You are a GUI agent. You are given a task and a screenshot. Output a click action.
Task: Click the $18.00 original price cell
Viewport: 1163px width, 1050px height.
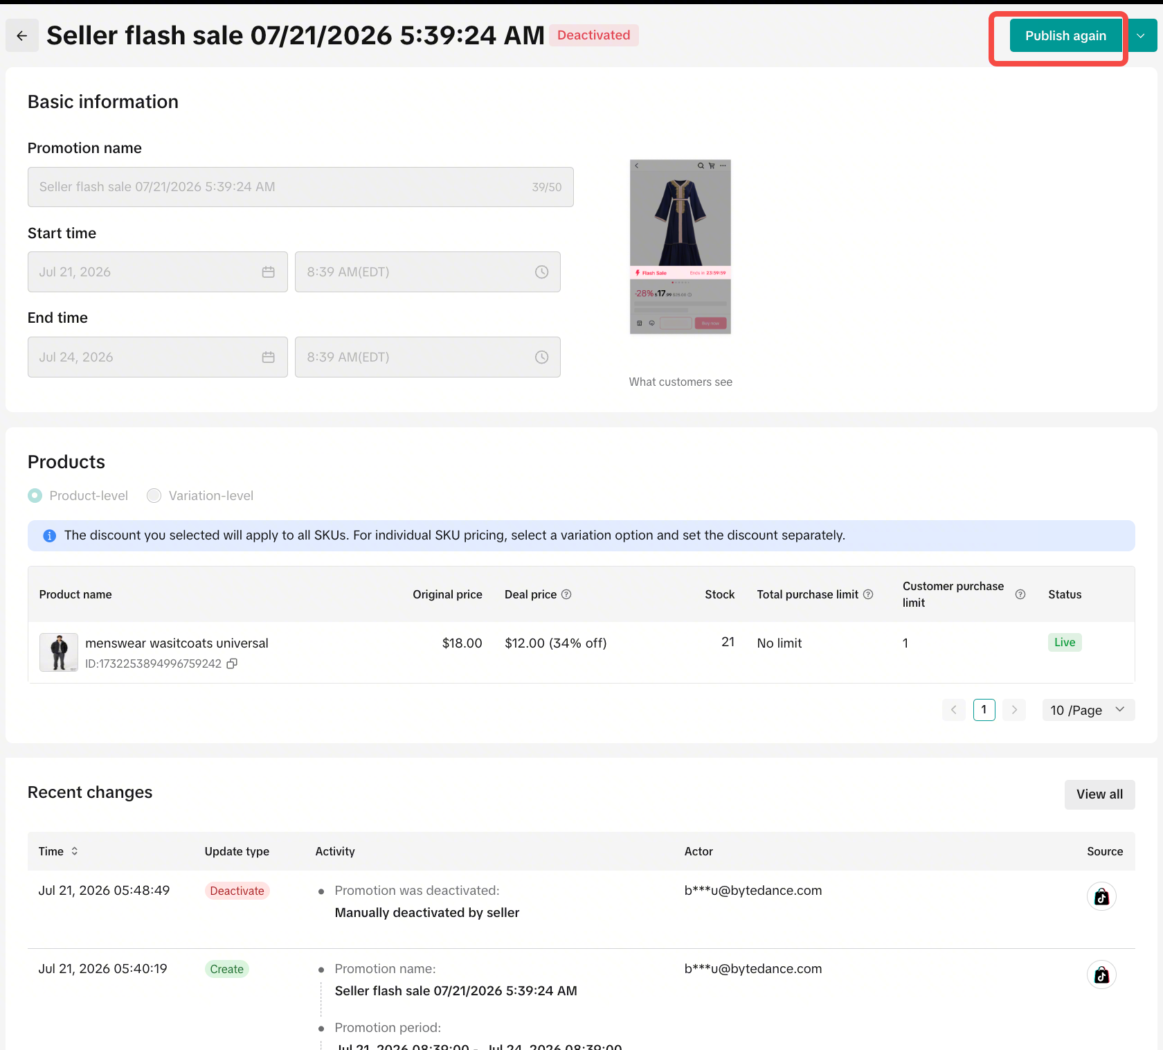pyautogui.click(x=462, y=643)
